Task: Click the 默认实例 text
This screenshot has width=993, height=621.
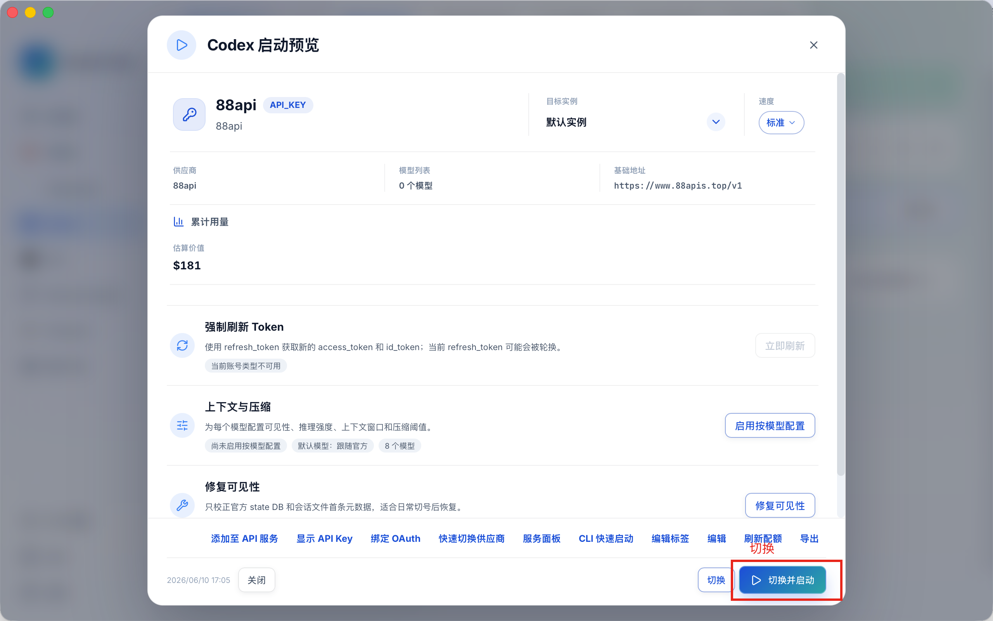Action: [x=566, y=122]
